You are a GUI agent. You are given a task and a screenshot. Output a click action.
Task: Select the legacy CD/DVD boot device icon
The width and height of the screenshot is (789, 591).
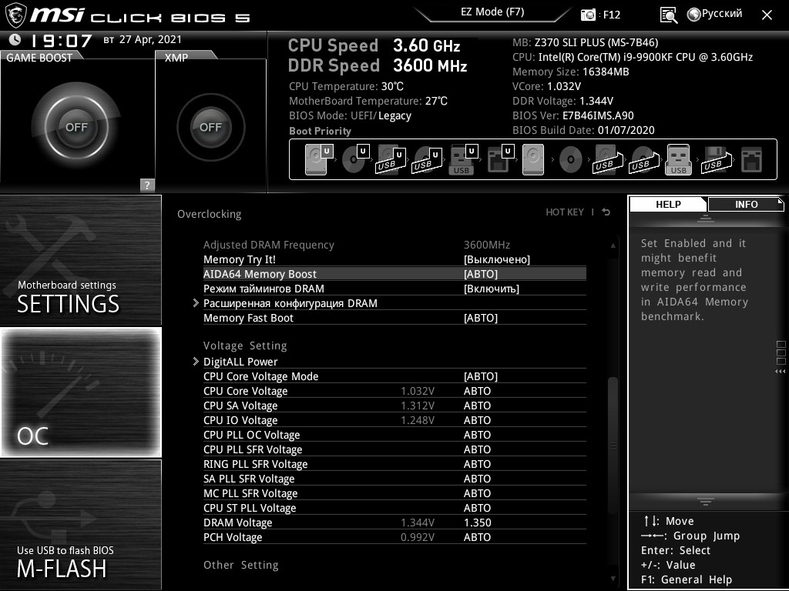click(571, 159)
